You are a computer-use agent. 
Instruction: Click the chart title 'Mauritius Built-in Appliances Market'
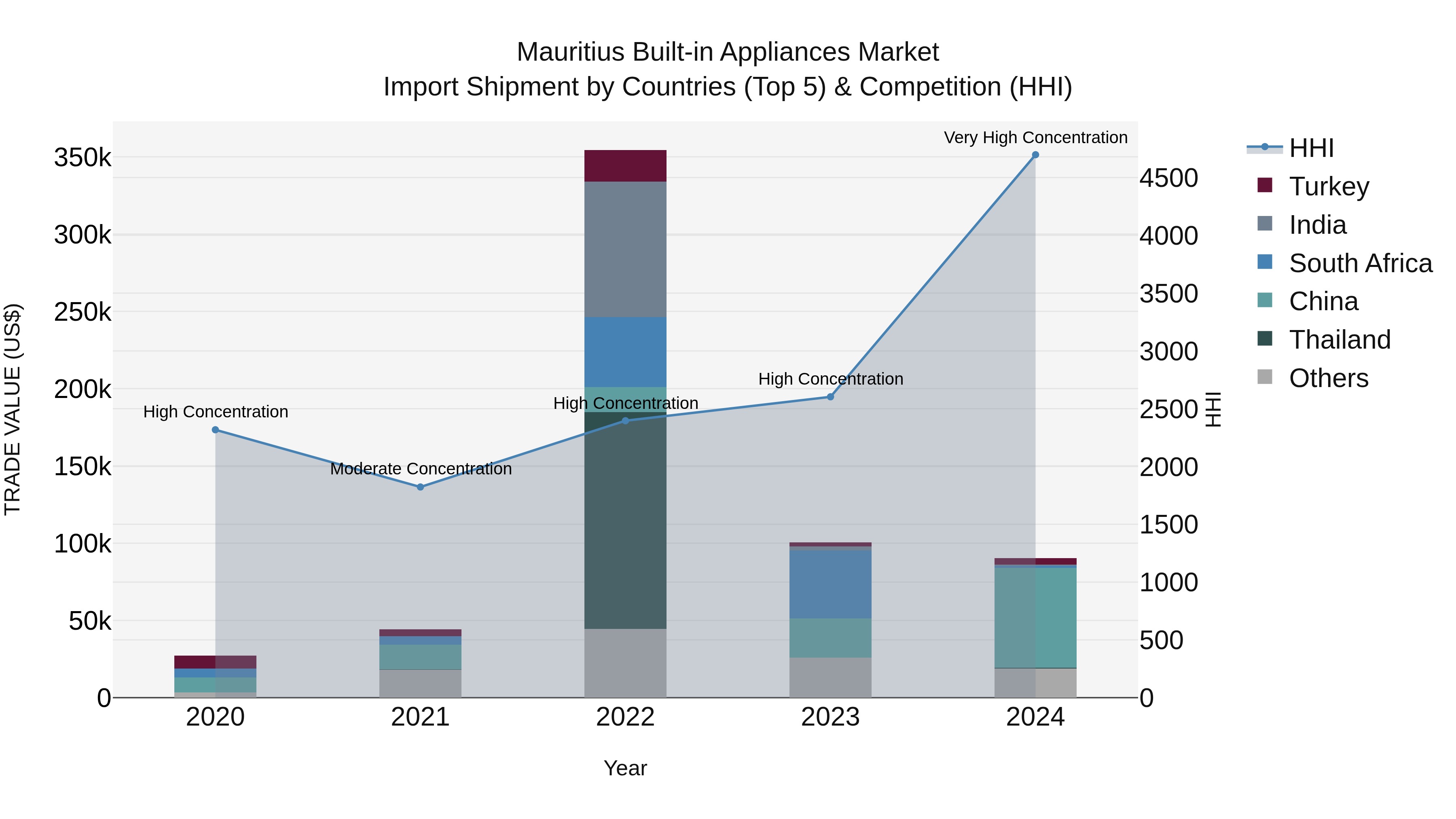tap(728, 52)
